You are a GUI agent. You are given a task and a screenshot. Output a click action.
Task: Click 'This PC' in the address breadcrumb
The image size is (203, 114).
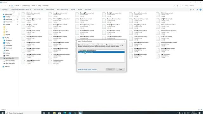pos(17,6)
